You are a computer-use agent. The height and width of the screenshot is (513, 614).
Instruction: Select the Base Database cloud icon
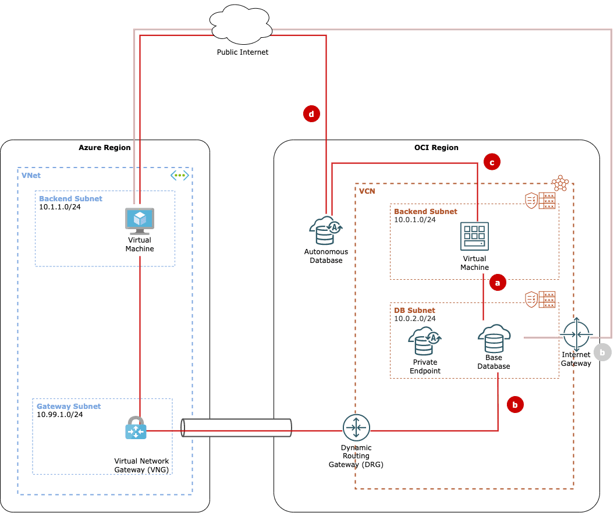coord(494,339)
